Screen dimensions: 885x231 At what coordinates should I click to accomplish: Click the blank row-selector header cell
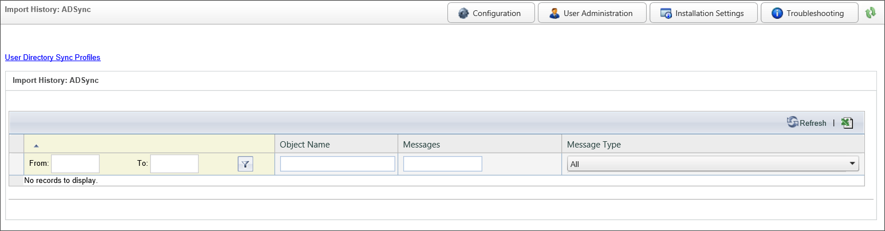tap(16, 145)
